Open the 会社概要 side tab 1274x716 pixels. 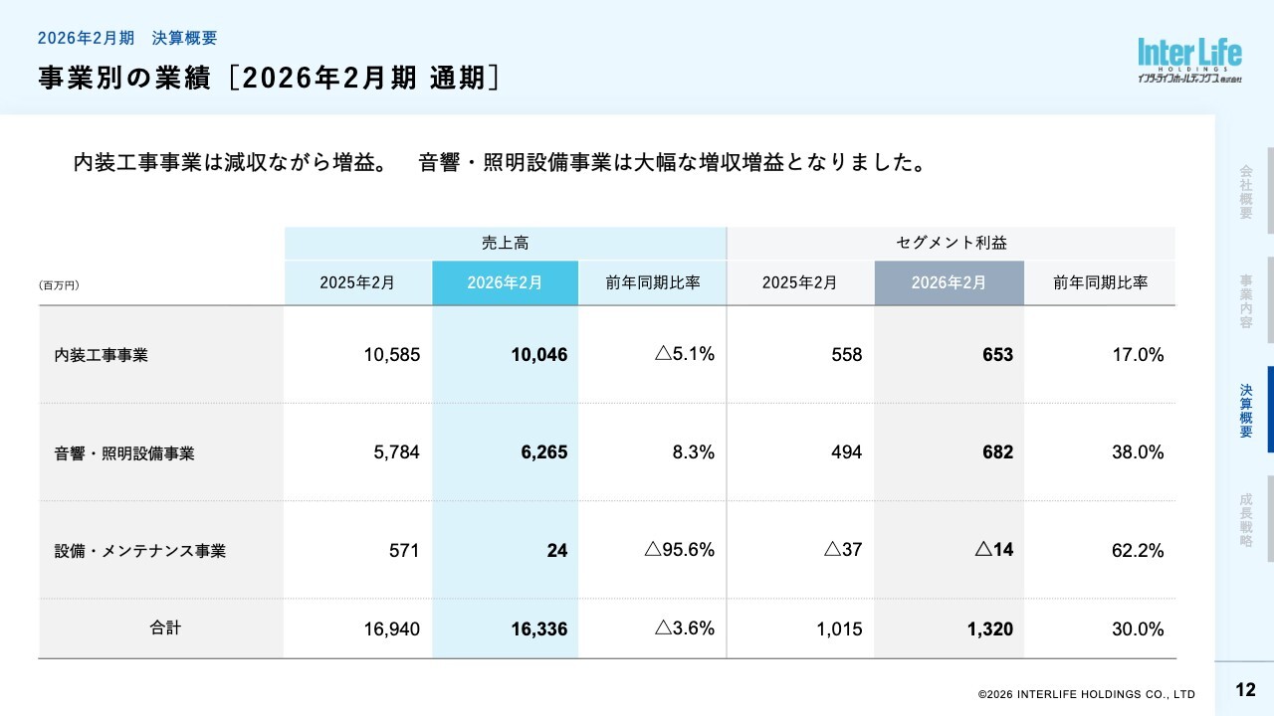[x=1246, y=191]
